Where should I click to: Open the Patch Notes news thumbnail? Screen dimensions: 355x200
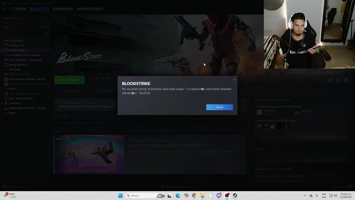click(x=89, y=154)
